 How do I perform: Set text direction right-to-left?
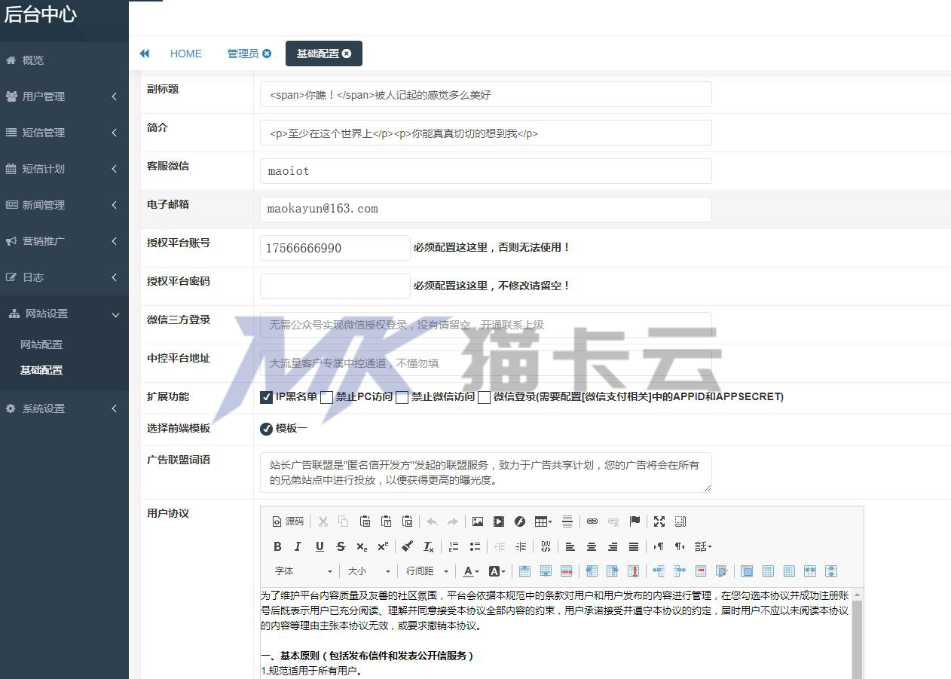click(x=680, y=546)
